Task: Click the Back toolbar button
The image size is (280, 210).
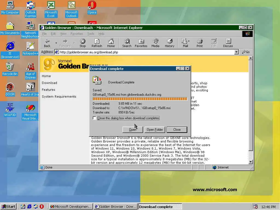Action: tap(47, 43)
